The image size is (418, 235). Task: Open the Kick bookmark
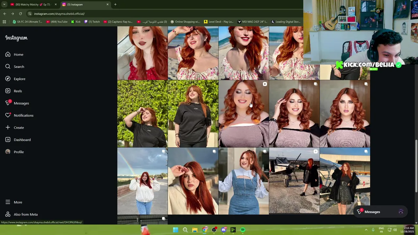tap(76, 22)
